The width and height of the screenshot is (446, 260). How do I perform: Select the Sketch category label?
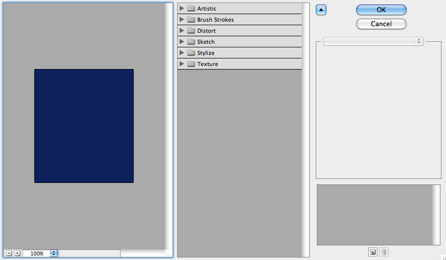tap(206, 42)
